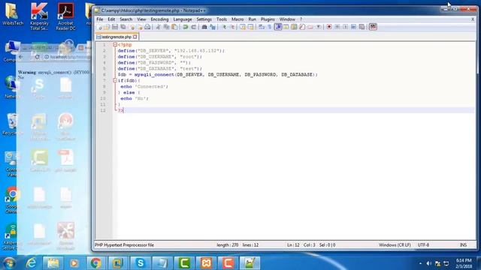481x270 pixels.
Task: Click the Zoom In toolbar icon
Action: pos(224,27)
